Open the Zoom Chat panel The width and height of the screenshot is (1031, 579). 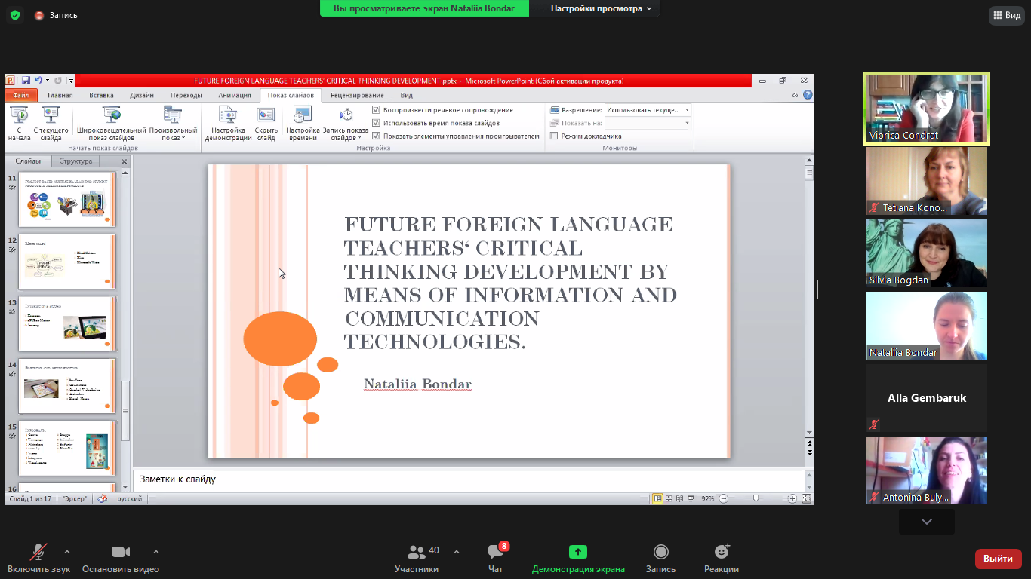pyautogui.click(x=496, y=553)
